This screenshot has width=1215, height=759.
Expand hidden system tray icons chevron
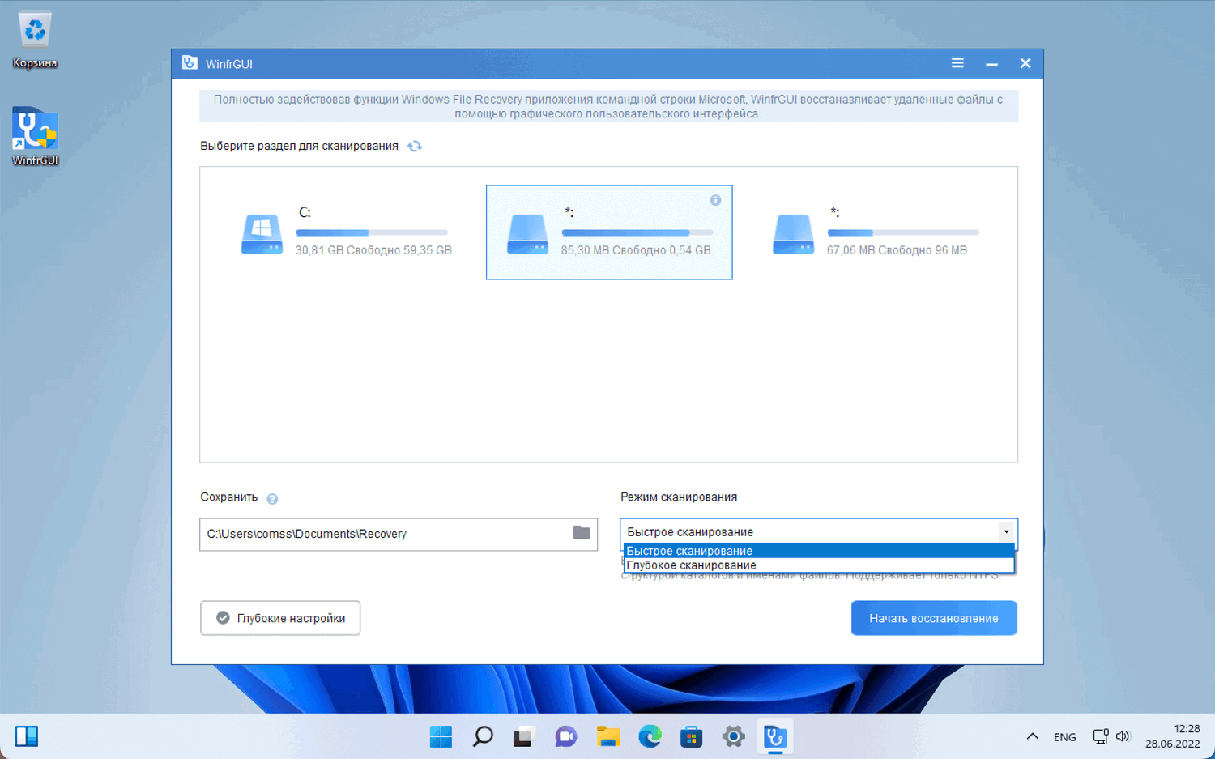(x=1032, y=736)
